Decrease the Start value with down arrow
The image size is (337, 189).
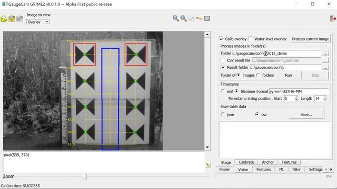(296, 100)
